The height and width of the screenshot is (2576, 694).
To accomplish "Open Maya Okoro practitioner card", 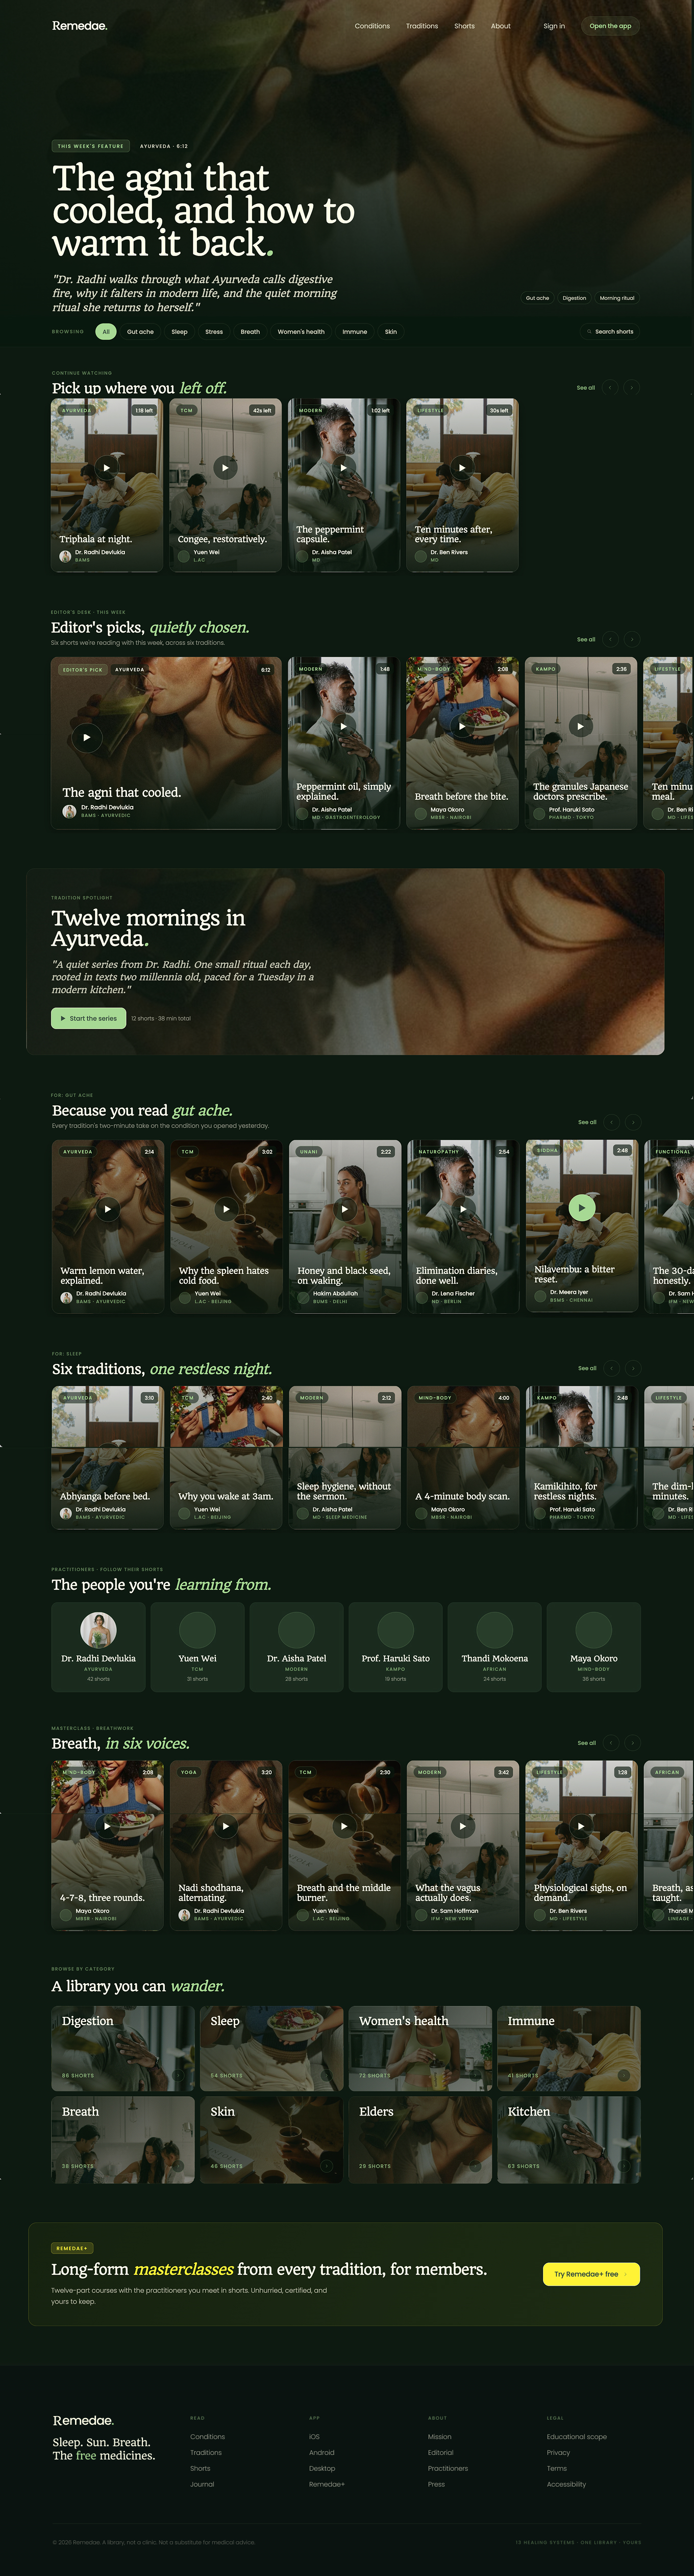I will click(593, 1647).
